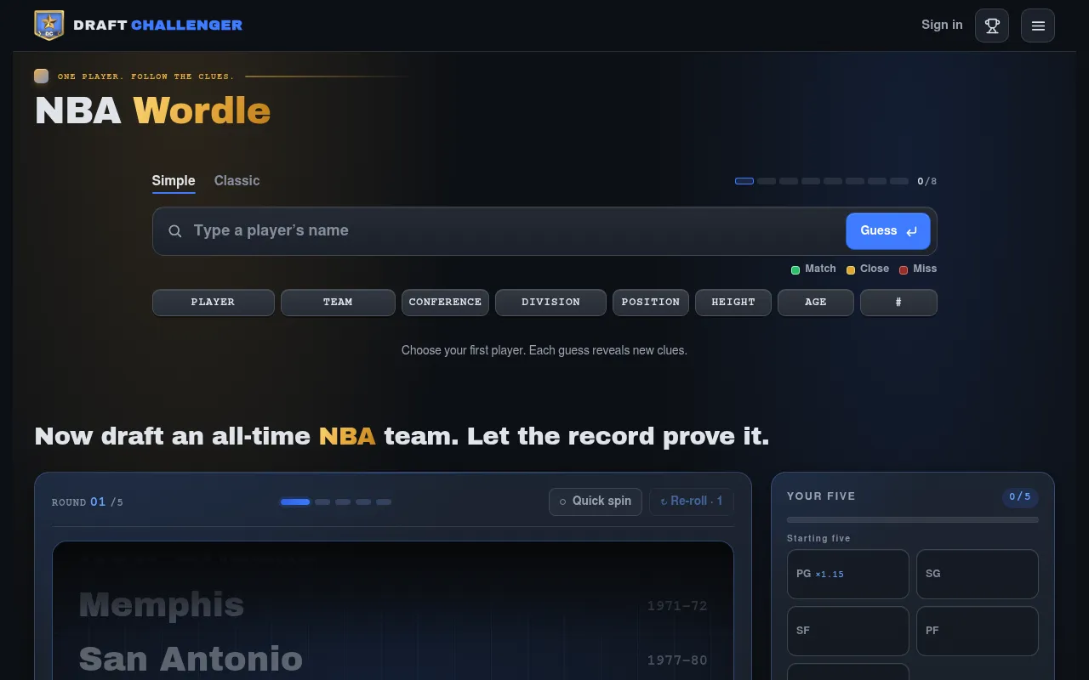Click the yellow Close legend swatch
The image size is (1089, 680).
(x=851, y=269)
